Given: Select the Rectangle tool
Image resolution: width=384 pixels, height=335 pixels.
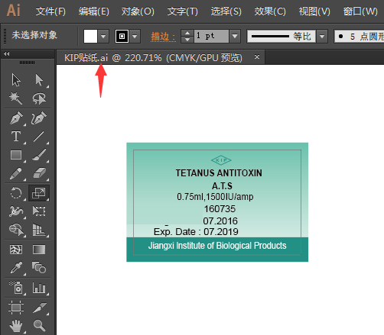Looking at the screenshot, I should 16,155.
